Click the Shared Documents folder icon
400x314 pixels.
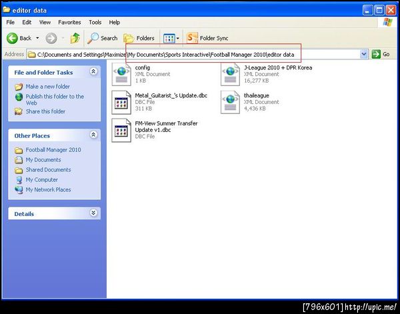[19, 170]
